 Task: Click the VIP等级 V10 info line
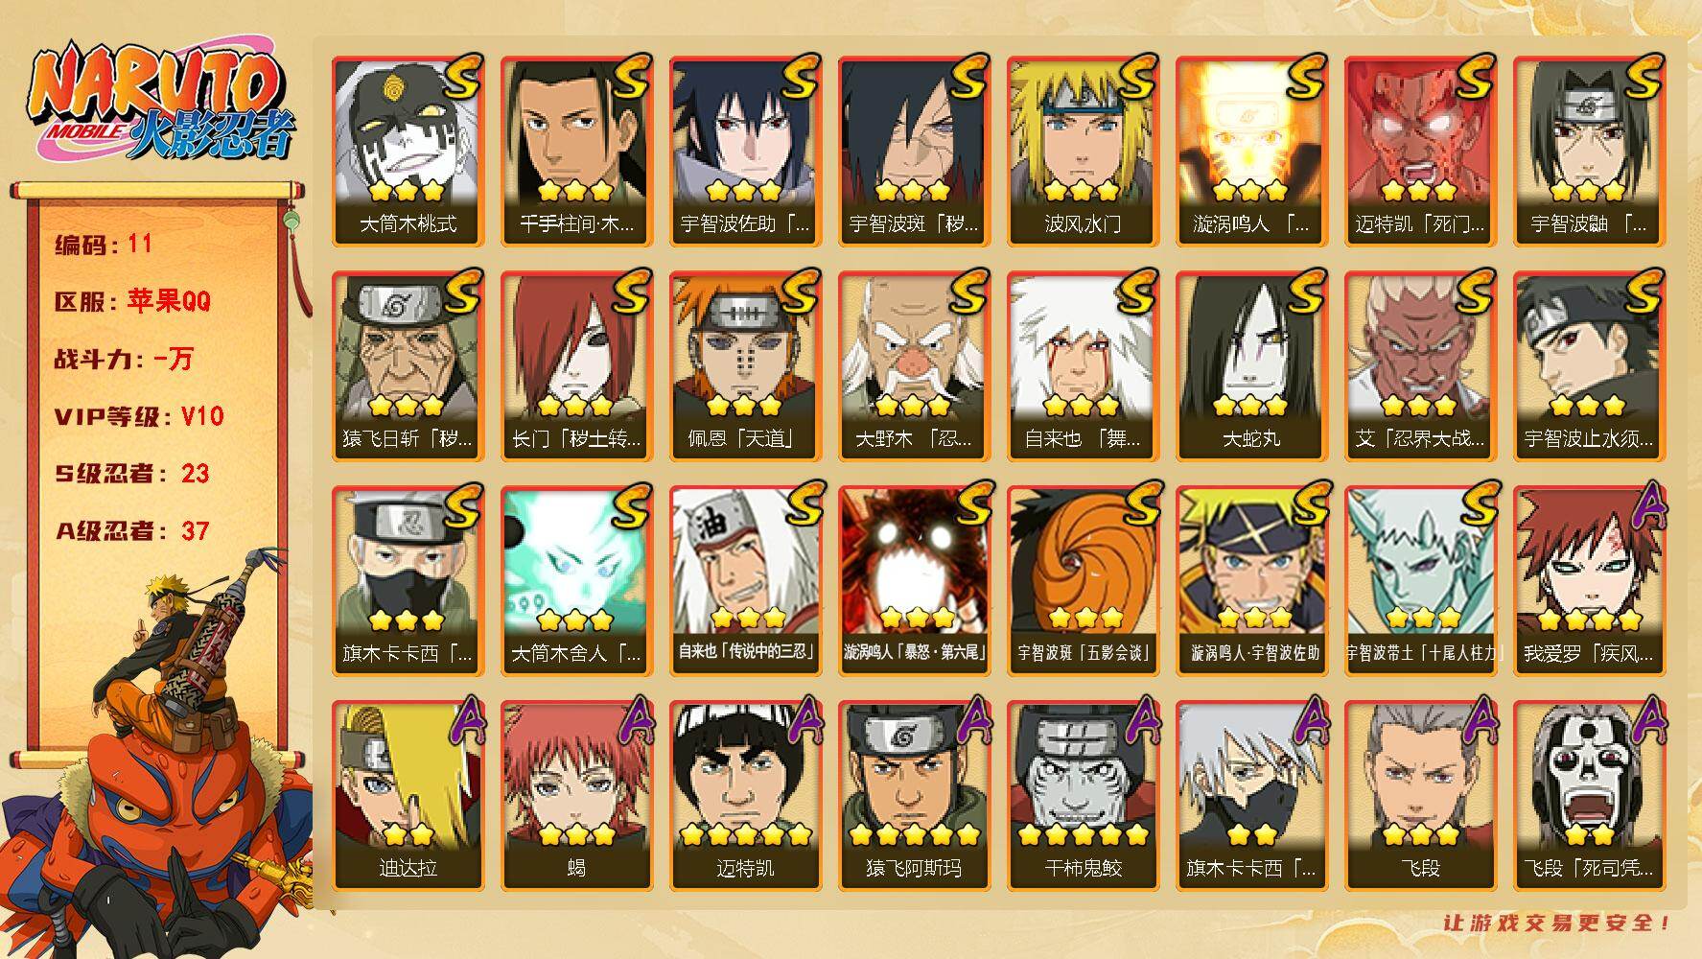pyautogui.click(x=139, y=416)
